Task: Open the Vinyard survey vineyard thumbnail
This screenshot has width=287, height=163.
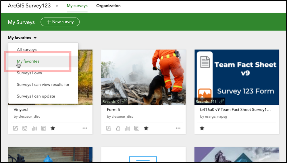Action: pos(85,77)
